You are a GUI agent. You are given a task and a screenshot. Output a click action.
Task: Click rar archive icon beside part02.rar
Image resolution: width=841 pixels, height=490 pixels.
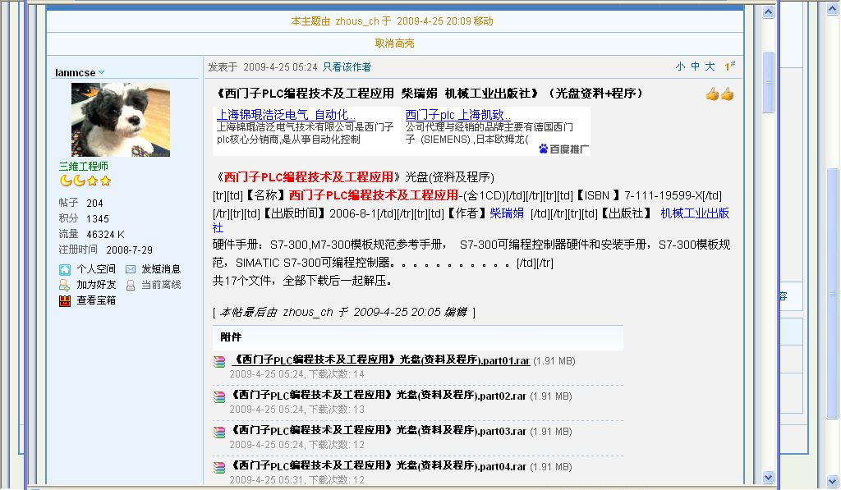[219, 397]
